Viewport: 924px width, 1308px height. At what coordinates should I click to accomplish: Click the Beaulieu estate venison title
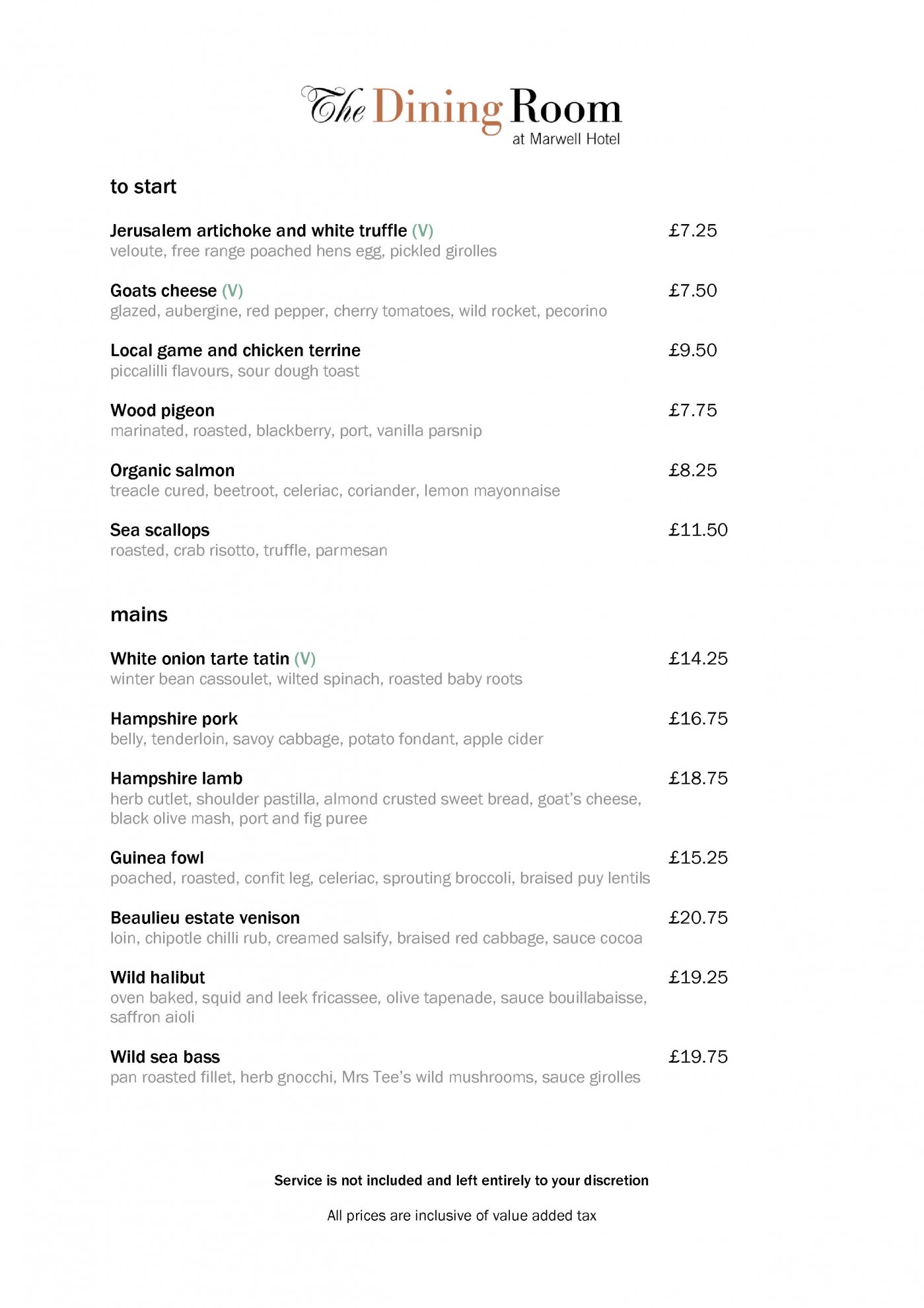[x=205, y=918]
